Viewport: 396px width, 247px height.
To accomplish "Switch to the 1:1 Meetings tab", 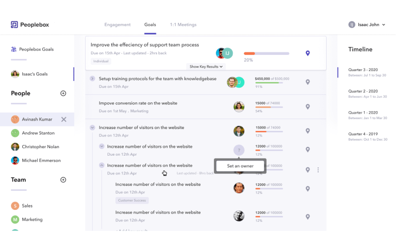I will (183, 25).
